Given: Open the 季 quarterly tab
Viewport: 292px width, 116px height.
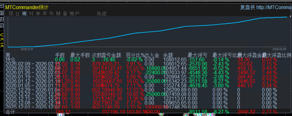Looking at the screenshot, I should pos(38,14).
